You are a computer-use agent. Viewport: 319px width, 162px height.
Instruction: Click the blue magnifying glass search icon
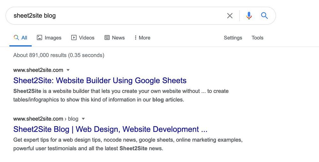tap(264, 16)
